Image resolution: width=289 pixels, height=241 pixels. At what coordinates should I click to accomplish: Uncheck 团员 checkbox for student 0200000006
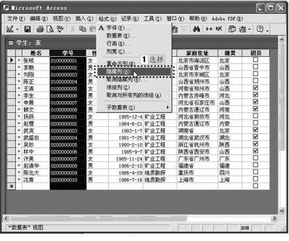(x=255, y=151)
